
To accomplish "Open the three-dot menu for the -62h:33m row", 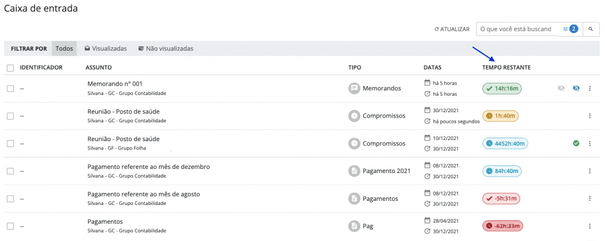I will [x=590, y=226].
